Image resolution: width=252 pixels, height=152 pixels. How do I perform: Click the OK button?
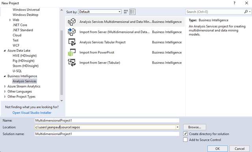pos(217,148)
